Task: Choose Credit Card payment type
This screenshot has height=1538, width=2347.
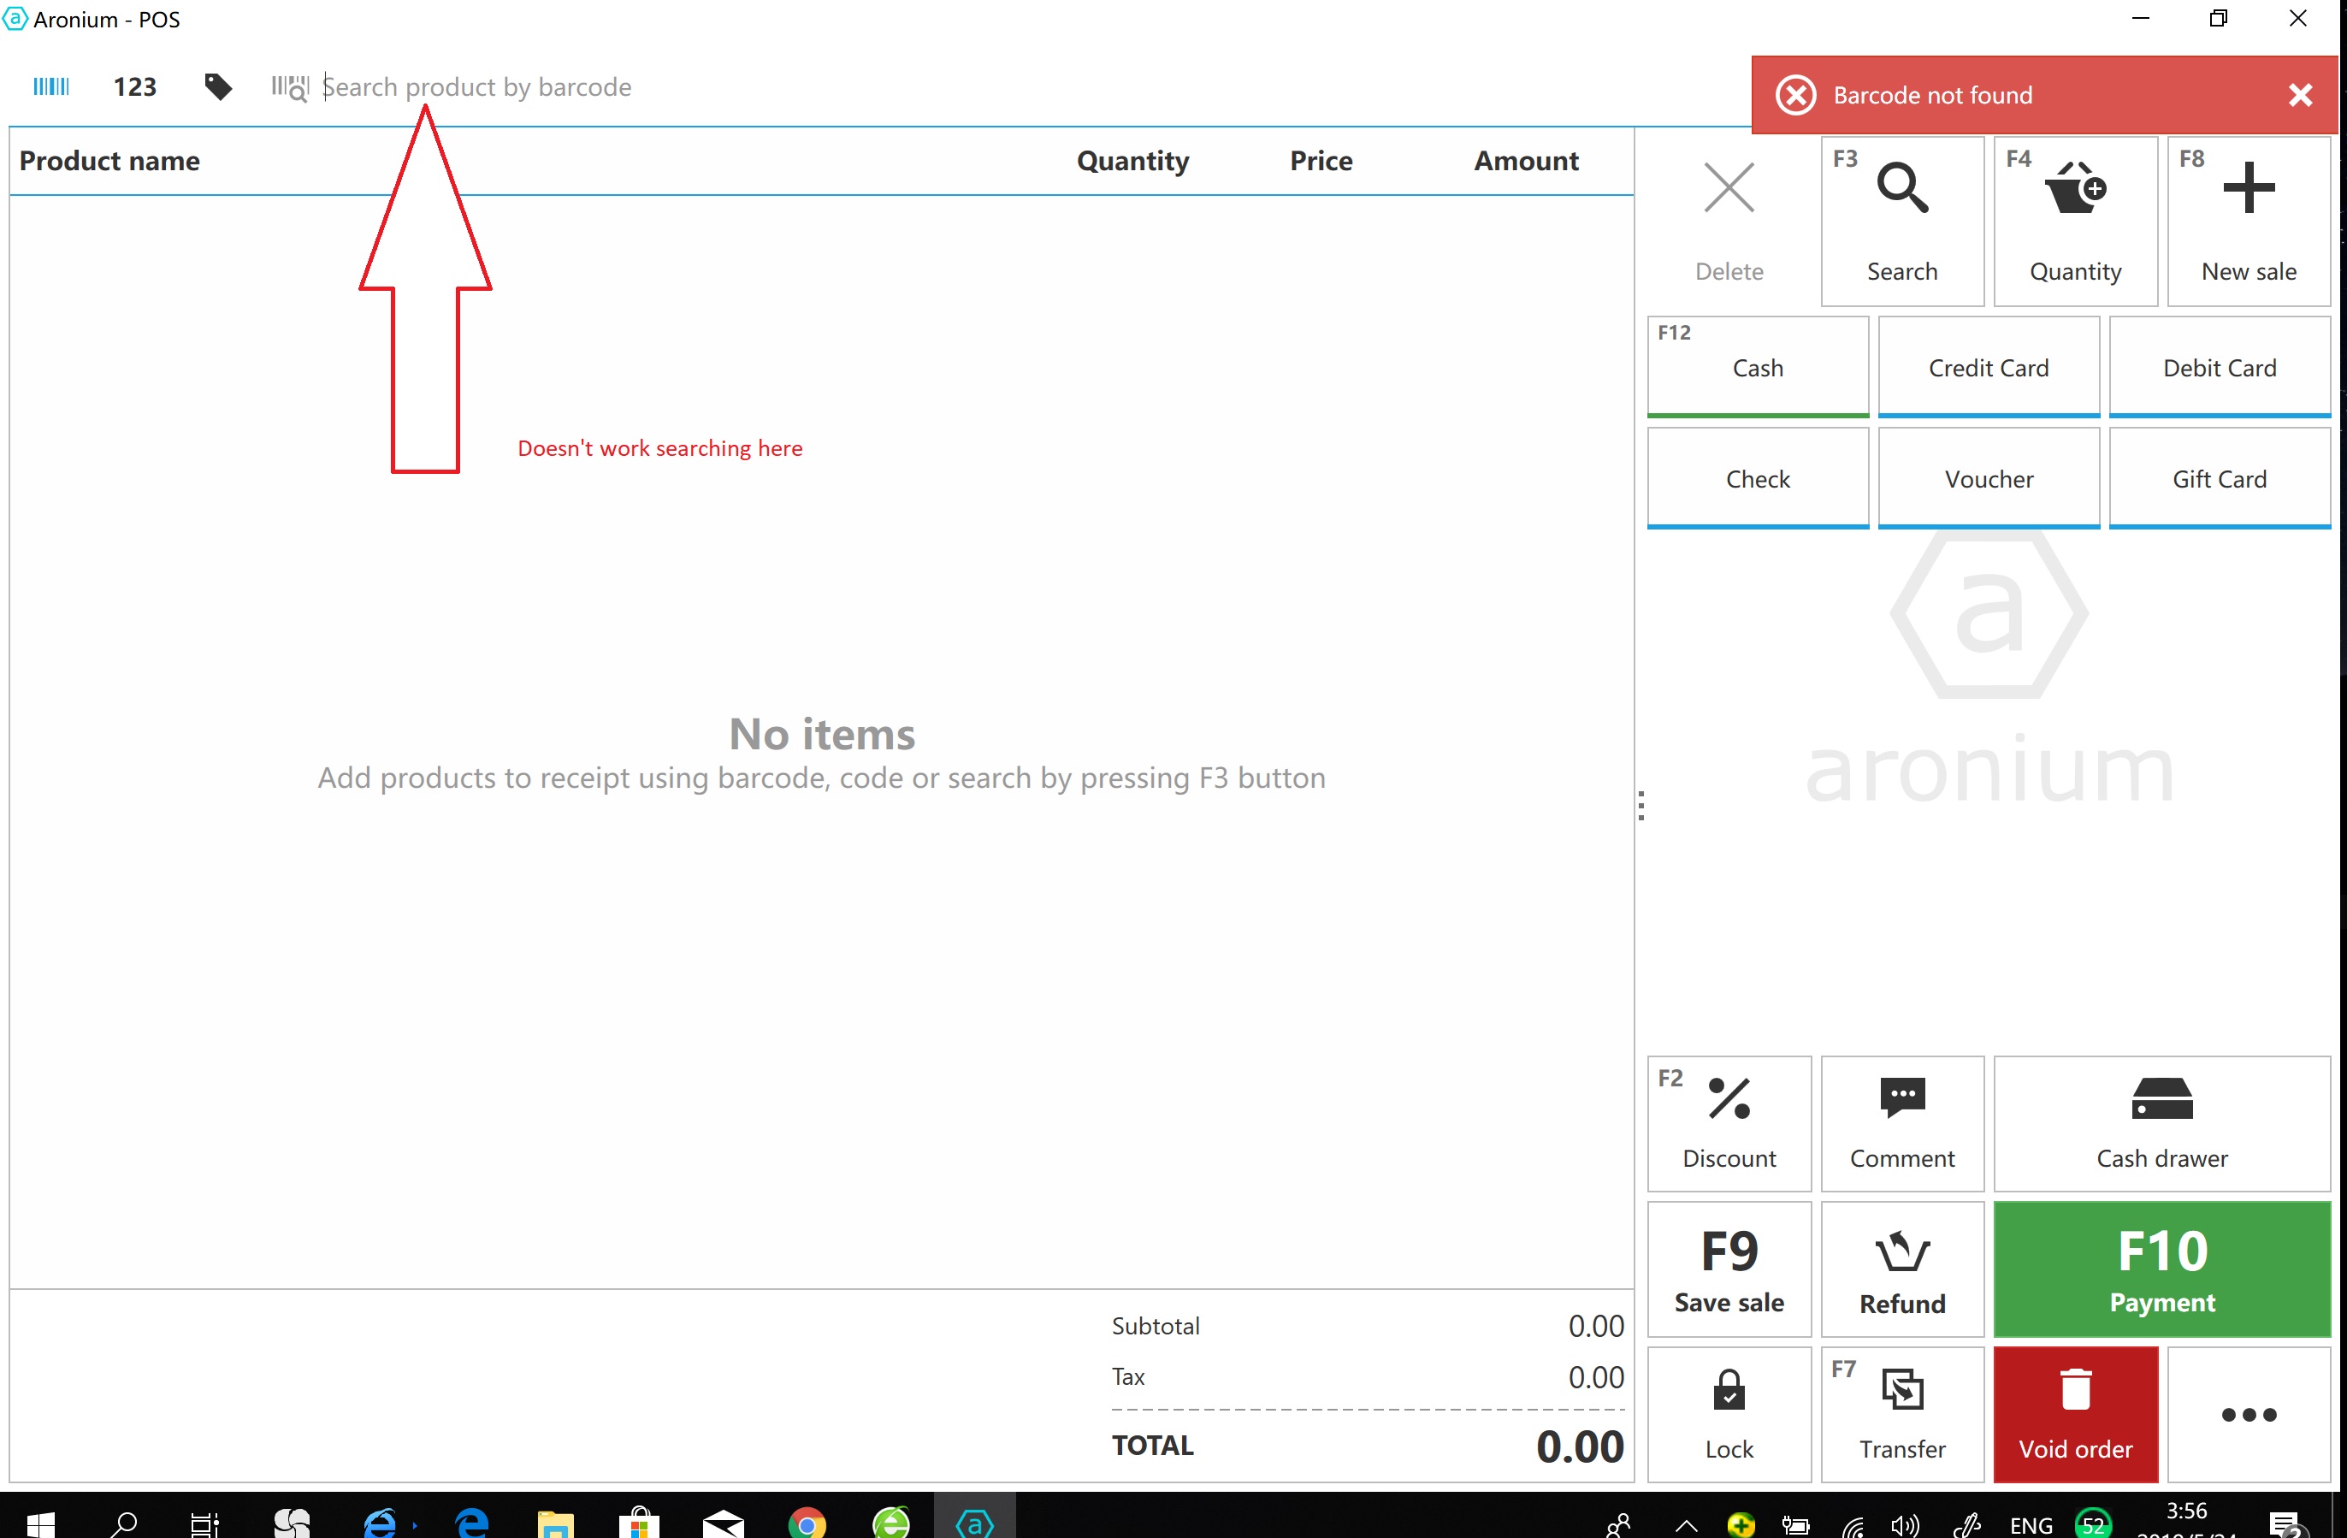Action: 1988,367
